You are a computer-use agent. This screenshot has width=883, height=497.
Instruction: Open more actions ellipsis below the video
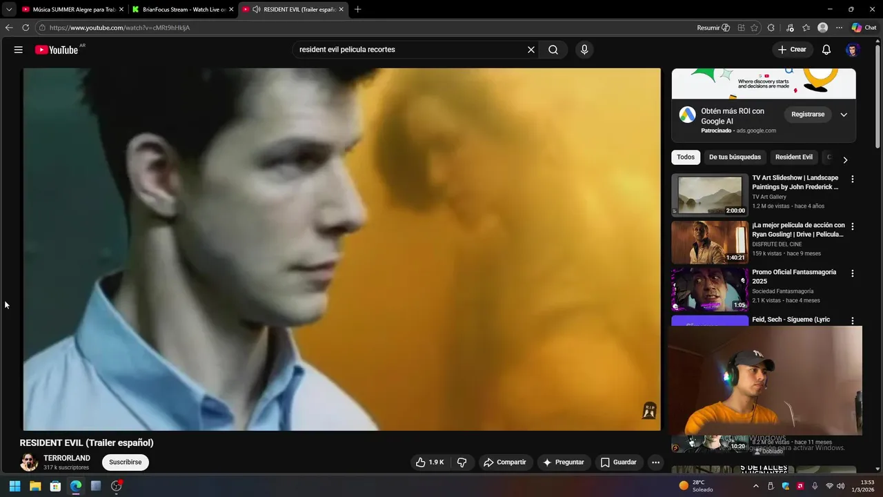coord(656,462)
